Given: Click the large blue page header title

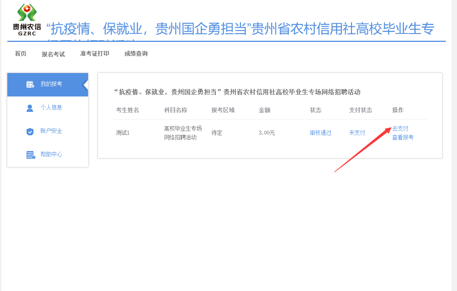Looking at the screenshot, I should pyautogui.click(x=240, y=29).
